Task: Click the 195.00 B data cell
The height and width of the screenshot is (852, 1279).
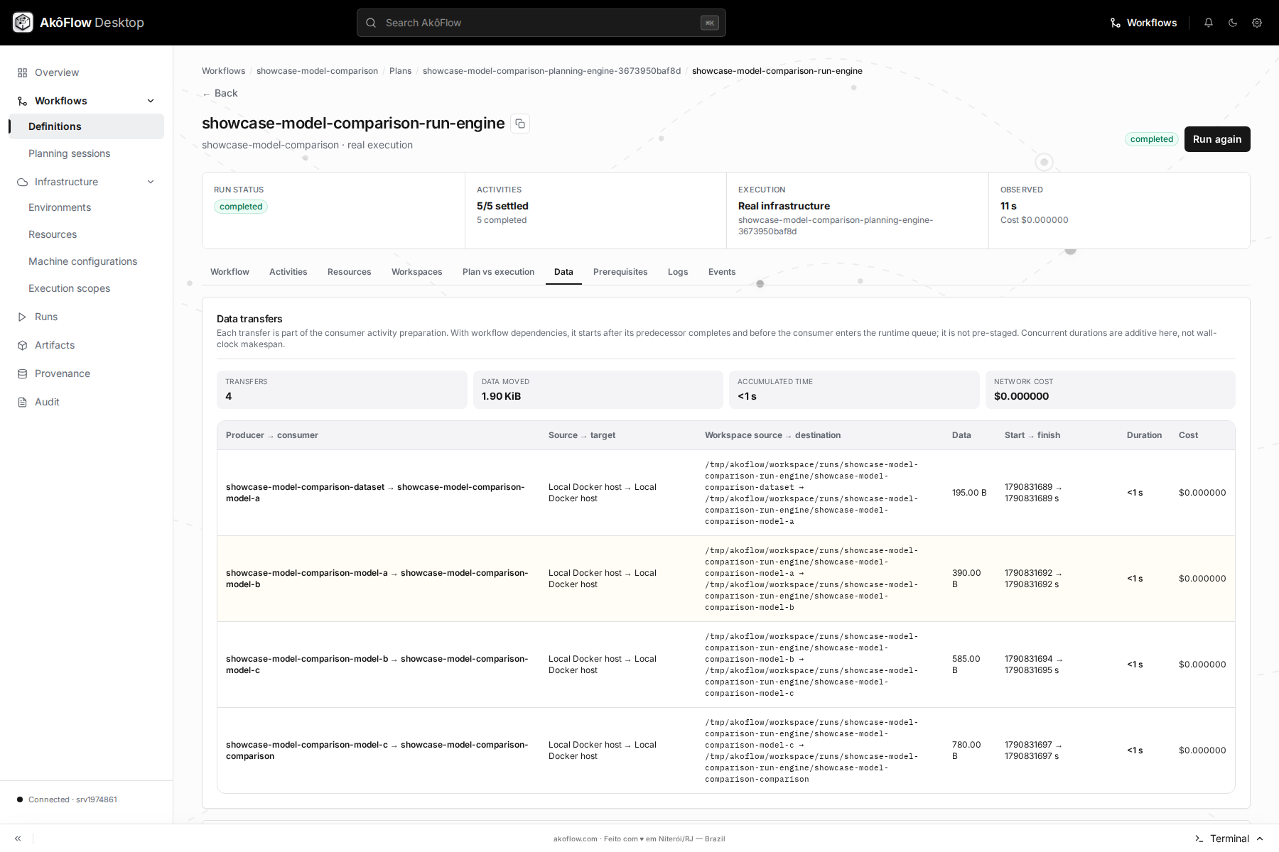Action: click(x=969, y=493)
